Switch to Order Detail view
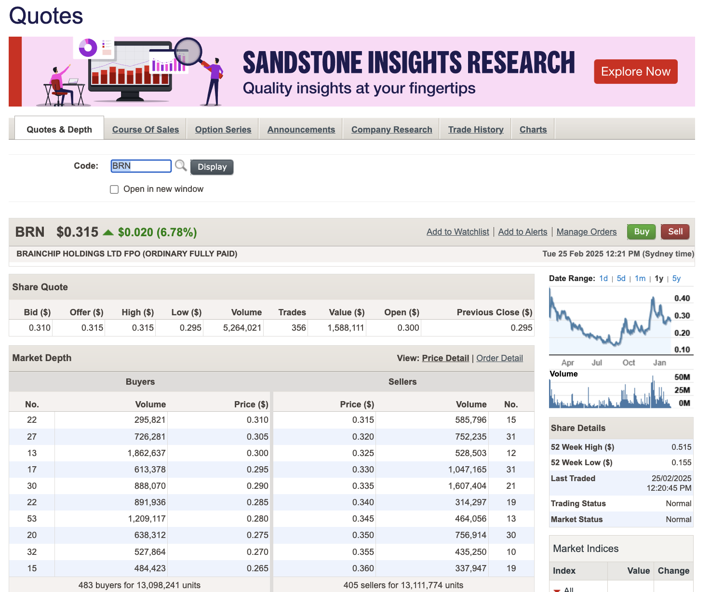 tap(499, 358)
